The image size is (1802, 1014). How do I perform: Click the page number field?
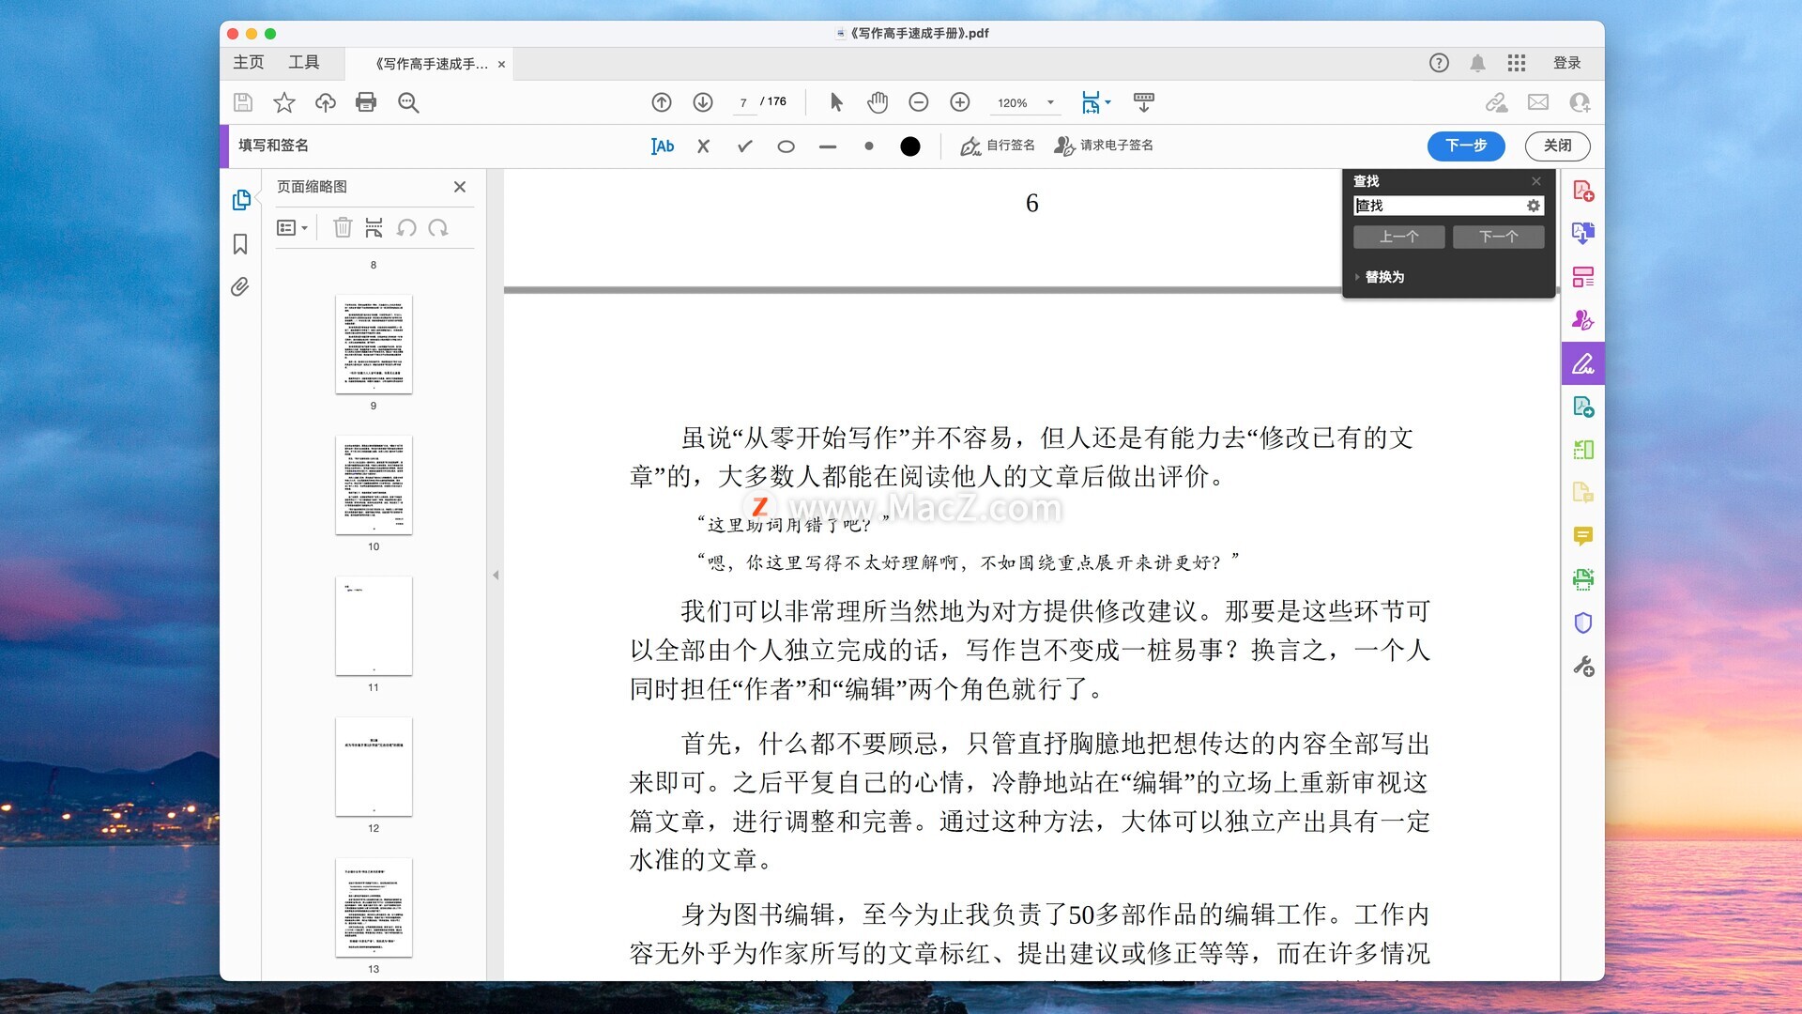click(743, 102)
